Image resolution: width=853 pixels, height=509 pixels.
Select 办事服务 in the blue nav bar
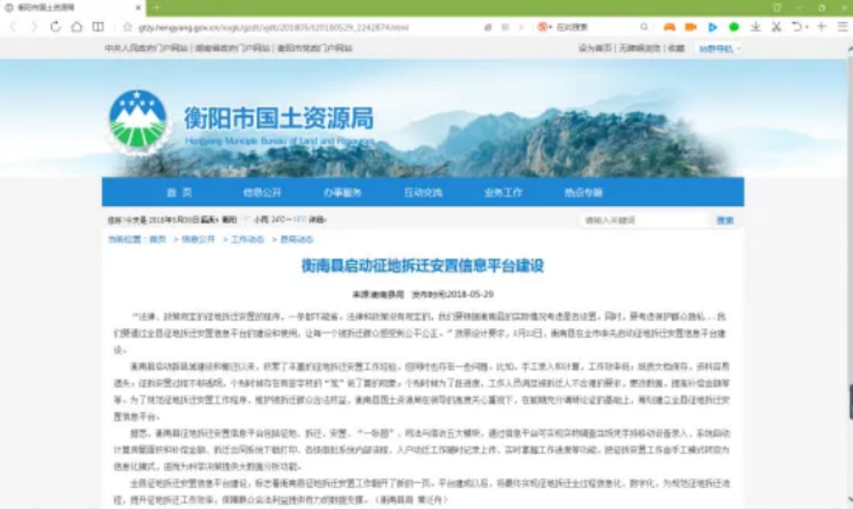point(342,192)
